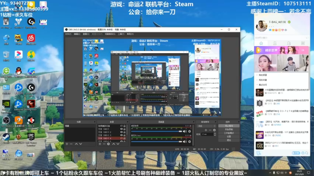Open the Epic Games Launcher shortcut
The width and height of the screenshot is (314, 176).
click(x=31, y=139)
